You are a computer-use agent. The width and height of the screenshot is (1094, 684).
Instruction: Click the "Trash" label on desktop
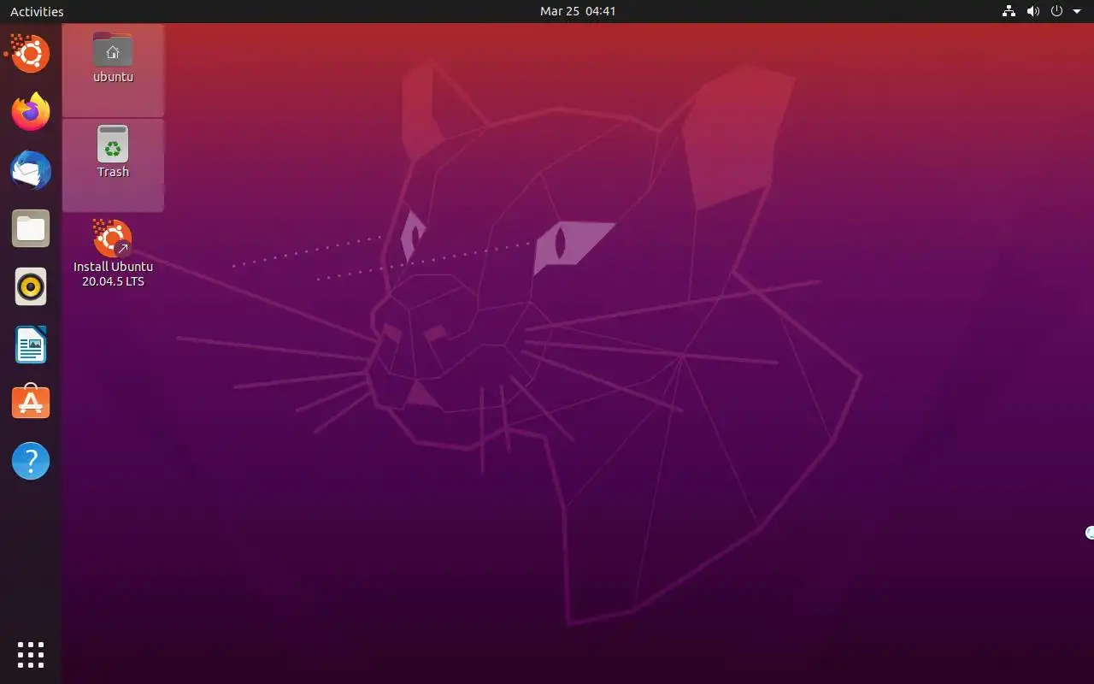click(x=113, y=172)
